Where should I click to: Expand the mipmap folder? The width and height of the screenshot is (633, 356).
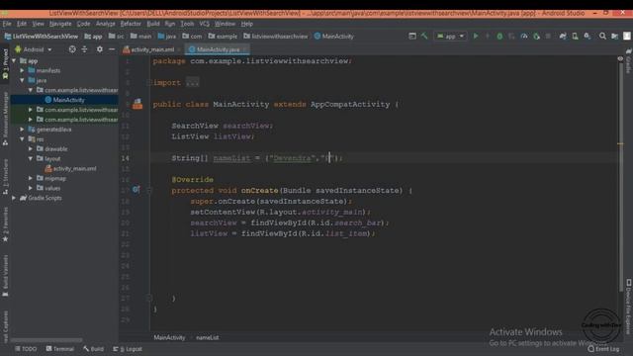[x=31, y=178]
